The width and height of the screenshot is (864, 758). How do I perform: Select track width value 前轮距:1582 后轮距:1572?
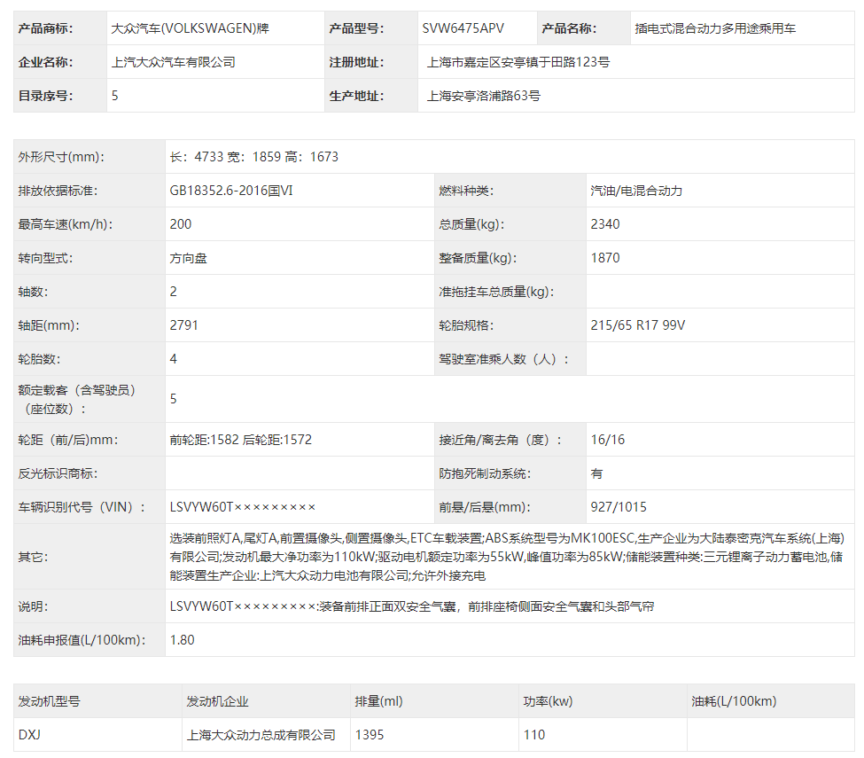click(x=241, y=440)
